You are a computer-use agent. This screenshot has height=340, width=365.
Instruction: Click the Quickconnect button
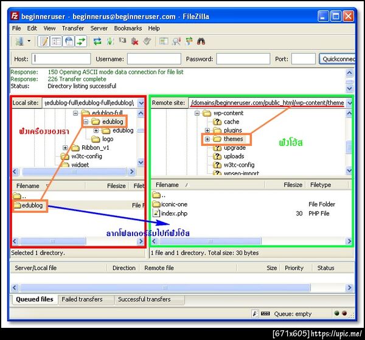(x=337, y=59)
